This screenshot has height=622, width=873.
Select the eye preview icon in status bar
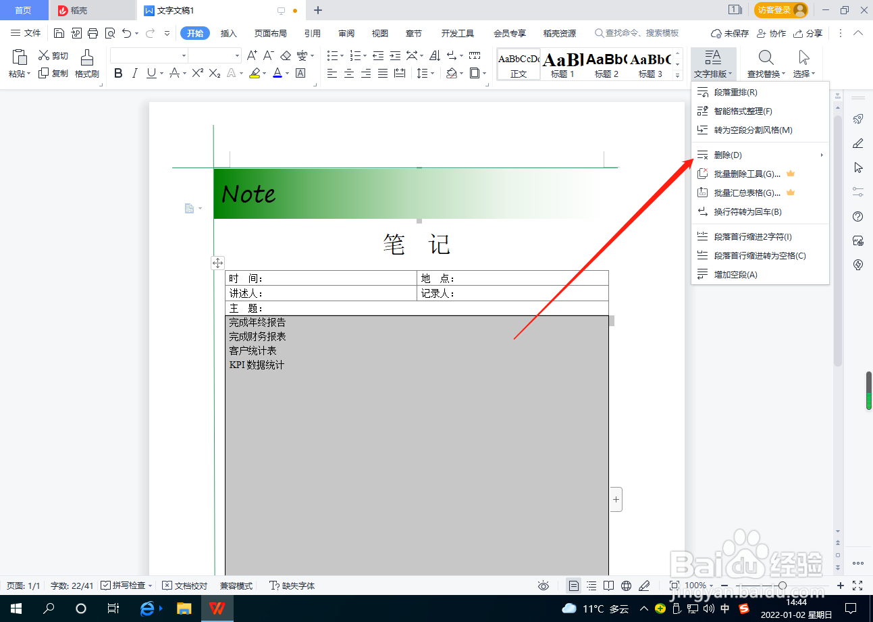544,586
